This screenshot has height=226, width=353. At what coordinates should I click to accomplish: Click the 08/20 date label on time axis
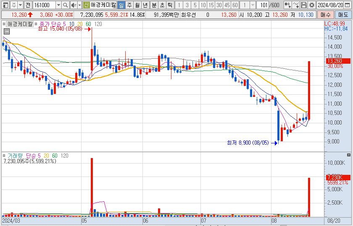[334, 221]
